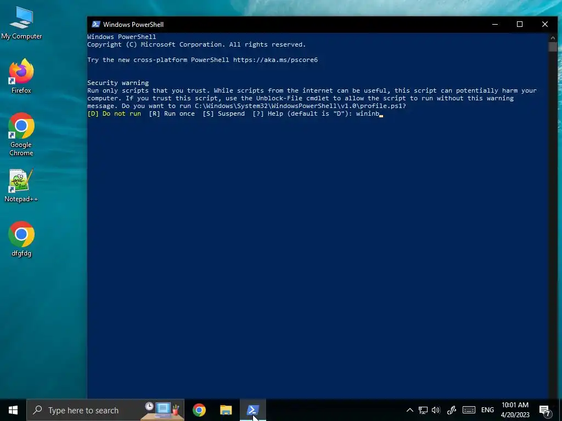
Task: Open Chrome from the taskbar
Action: 199,410
